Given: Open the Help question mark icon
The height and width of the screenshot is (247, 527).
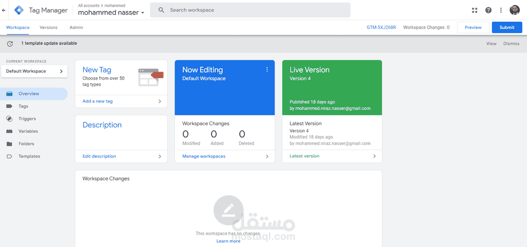Looking at the screenshot, I should pos(488,10).
